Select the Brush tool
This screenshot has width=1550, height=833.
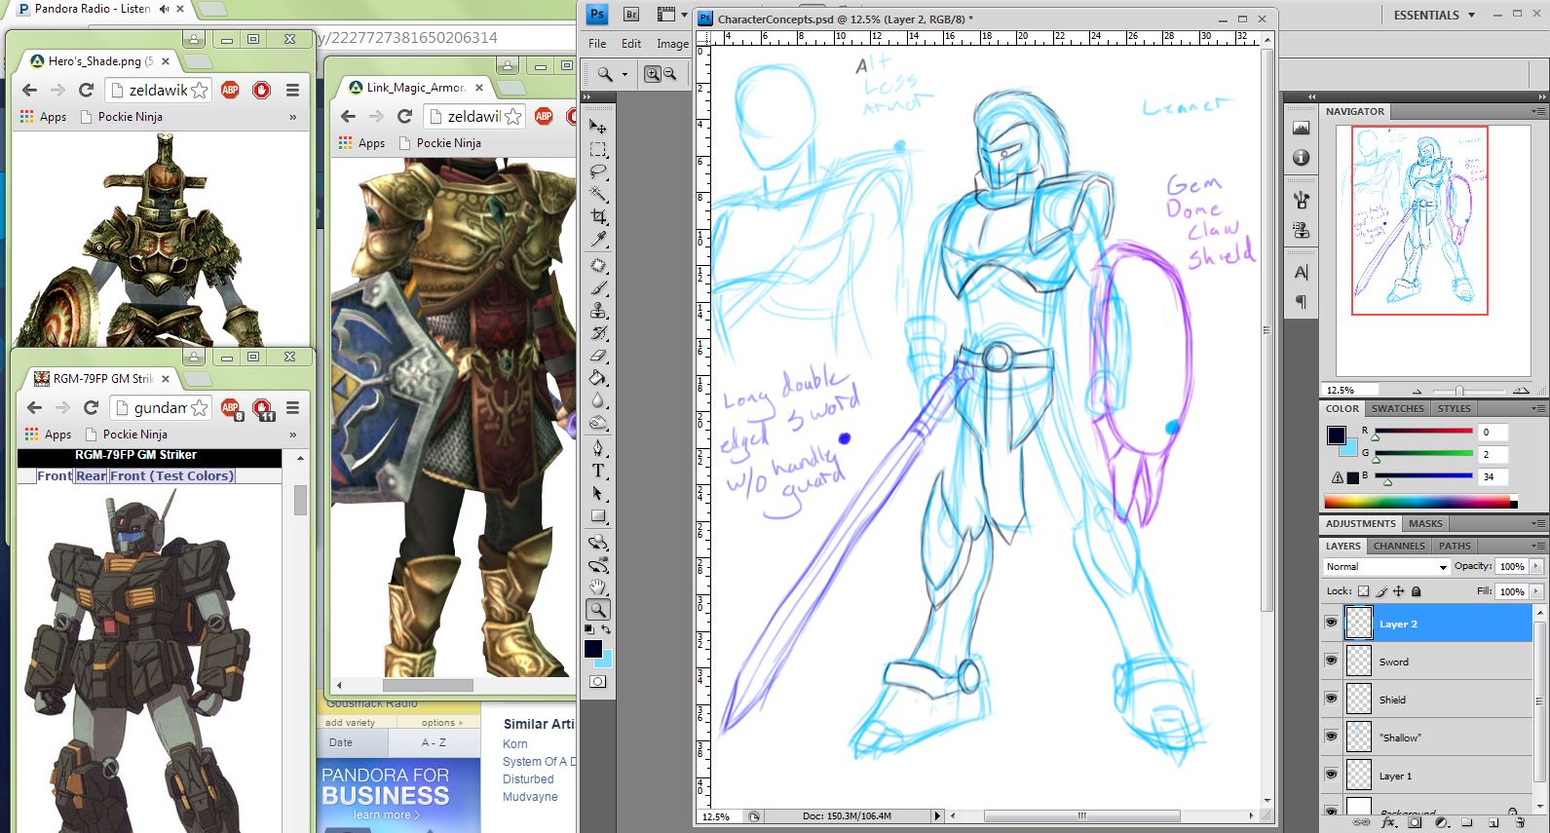coord(598,288)
